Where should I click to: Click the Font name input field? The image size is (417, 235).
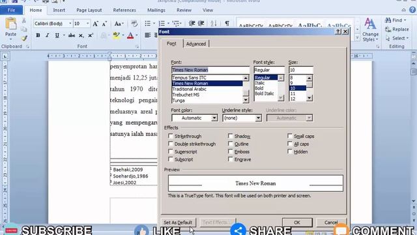[x=210, y=70]
